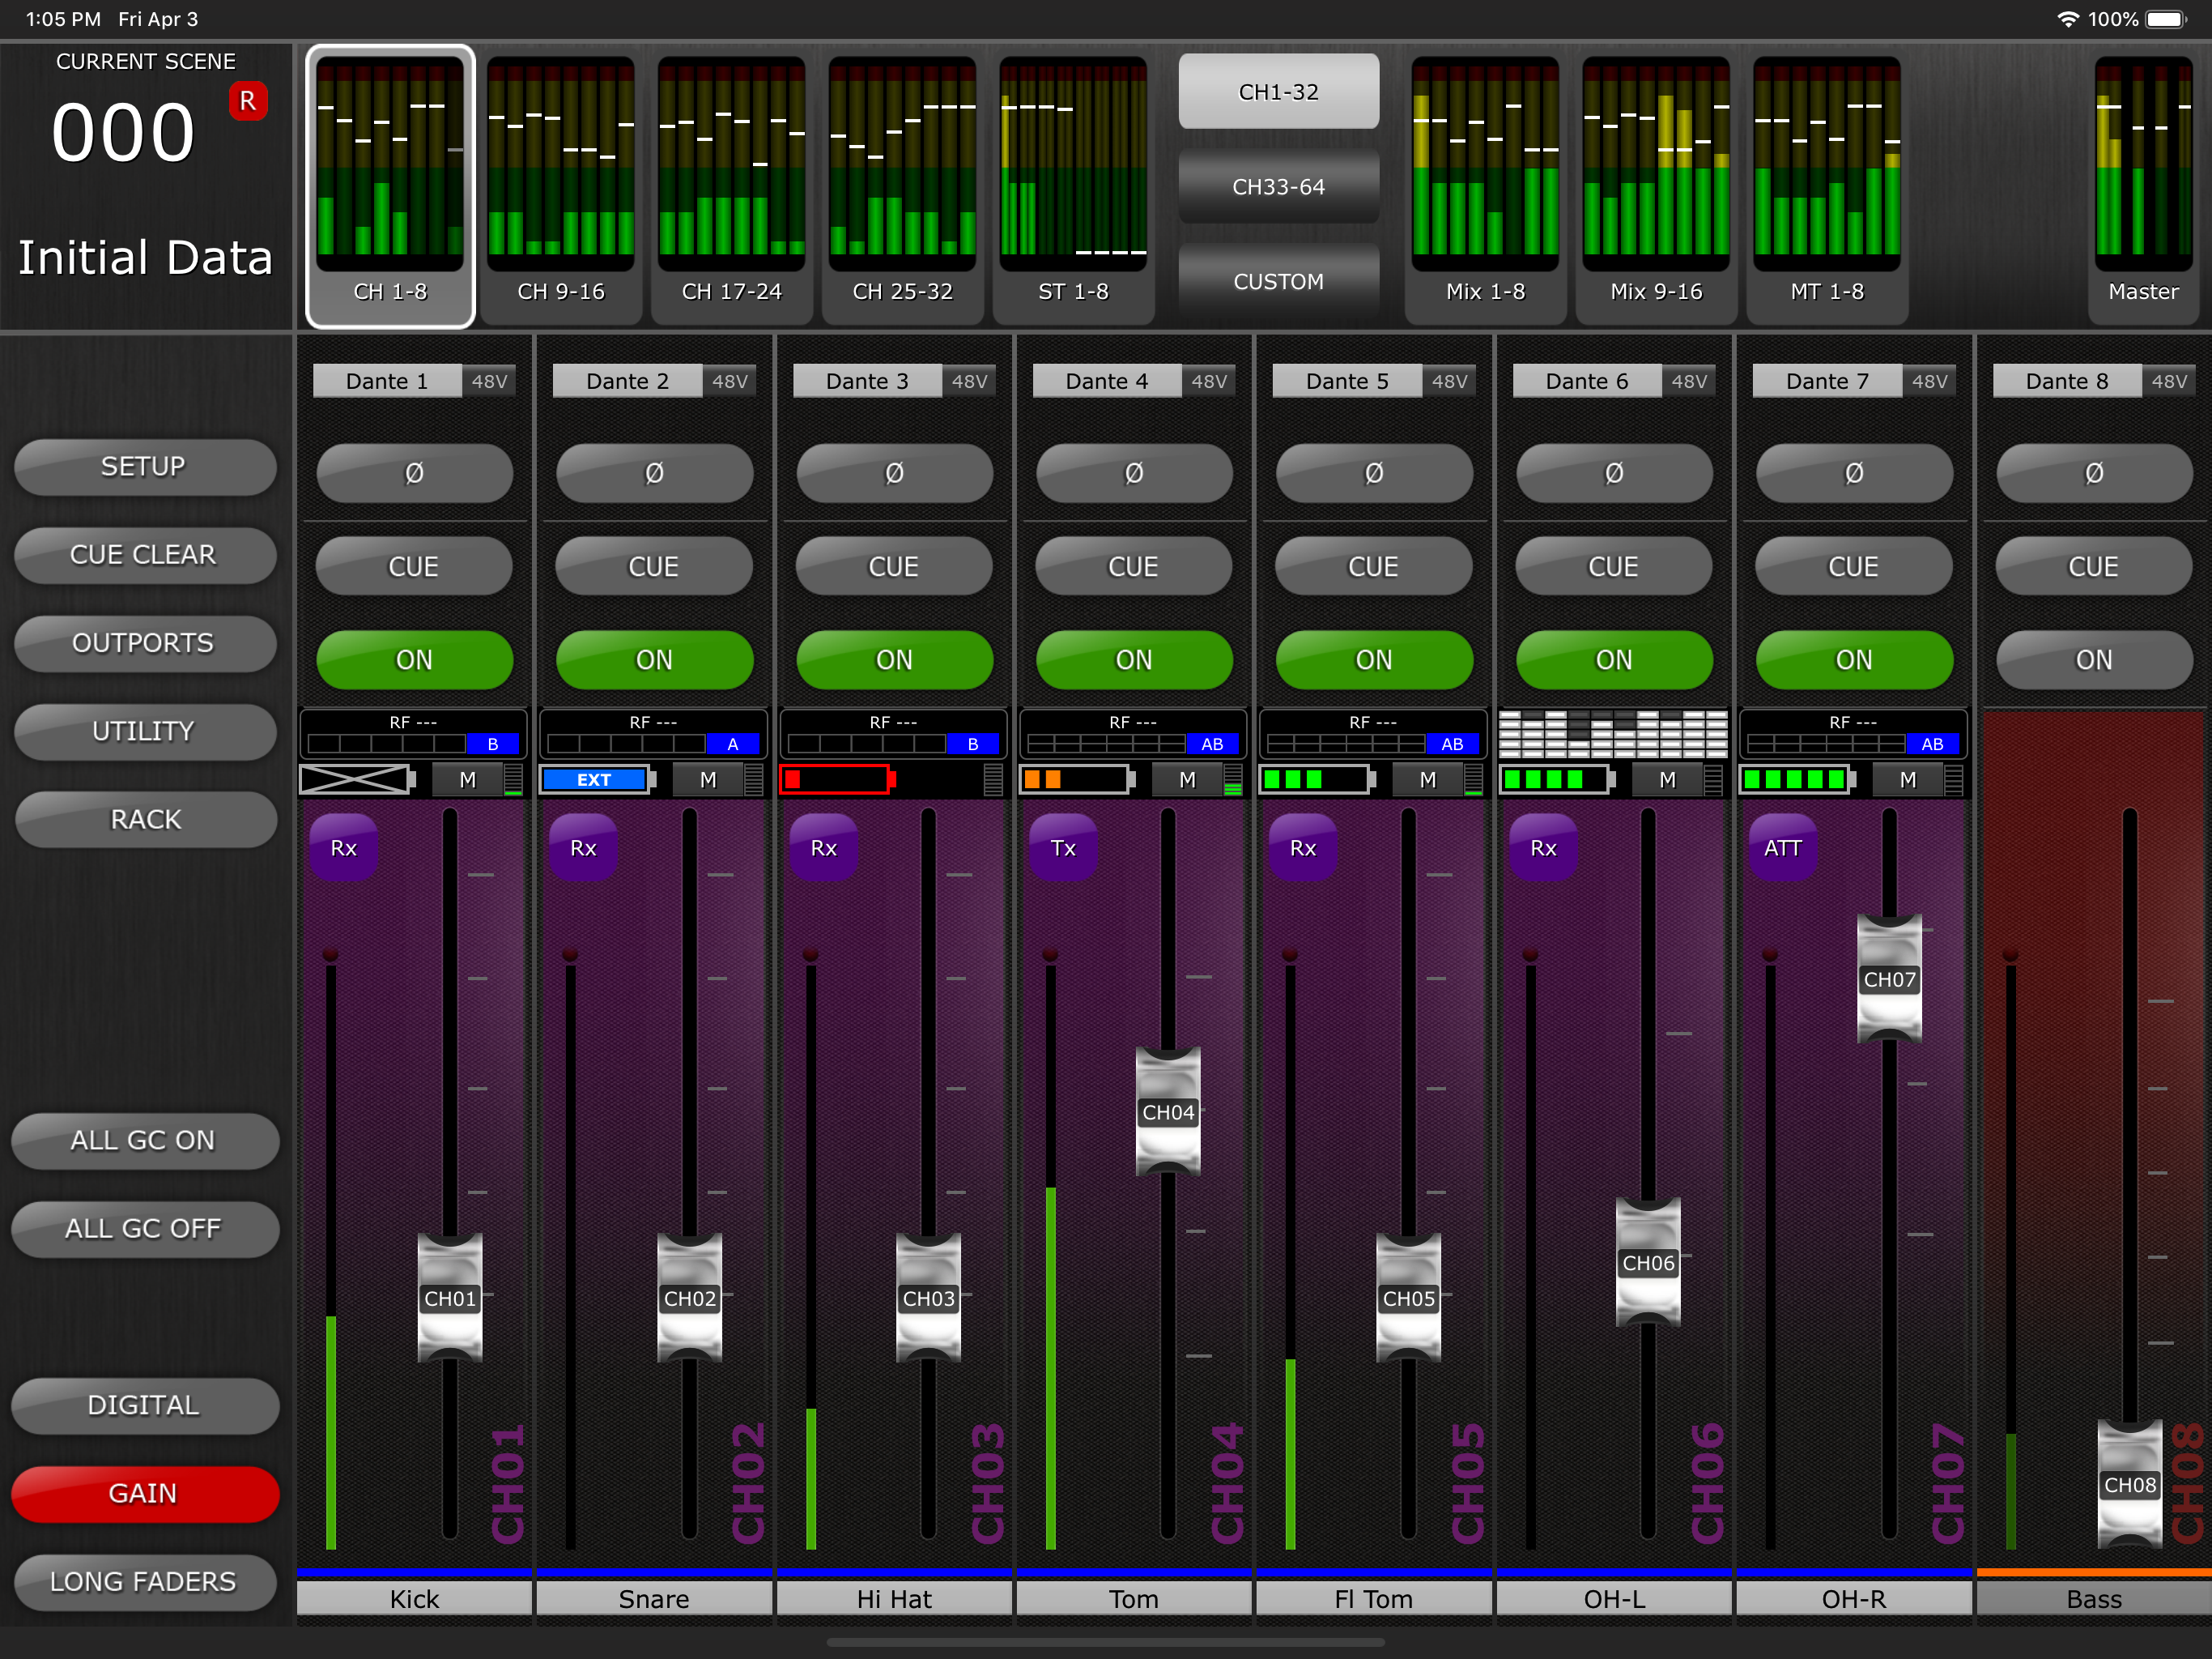Open the Dante 1 input patch selector
Viewport: 2212px width, 1659px height.
[387, 382]
